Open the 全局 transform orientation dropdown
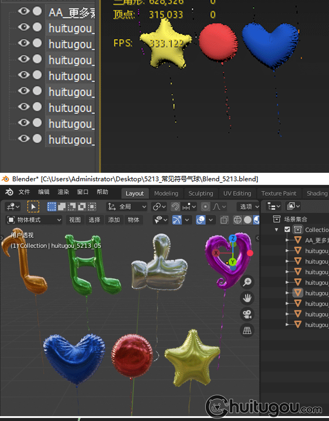Screen dimensions: 329x421 click(127, 207)
